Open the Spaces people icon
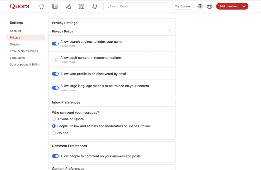Image resolution: width=261 pixels, height=170 pixels. click(x=81, y=6)
